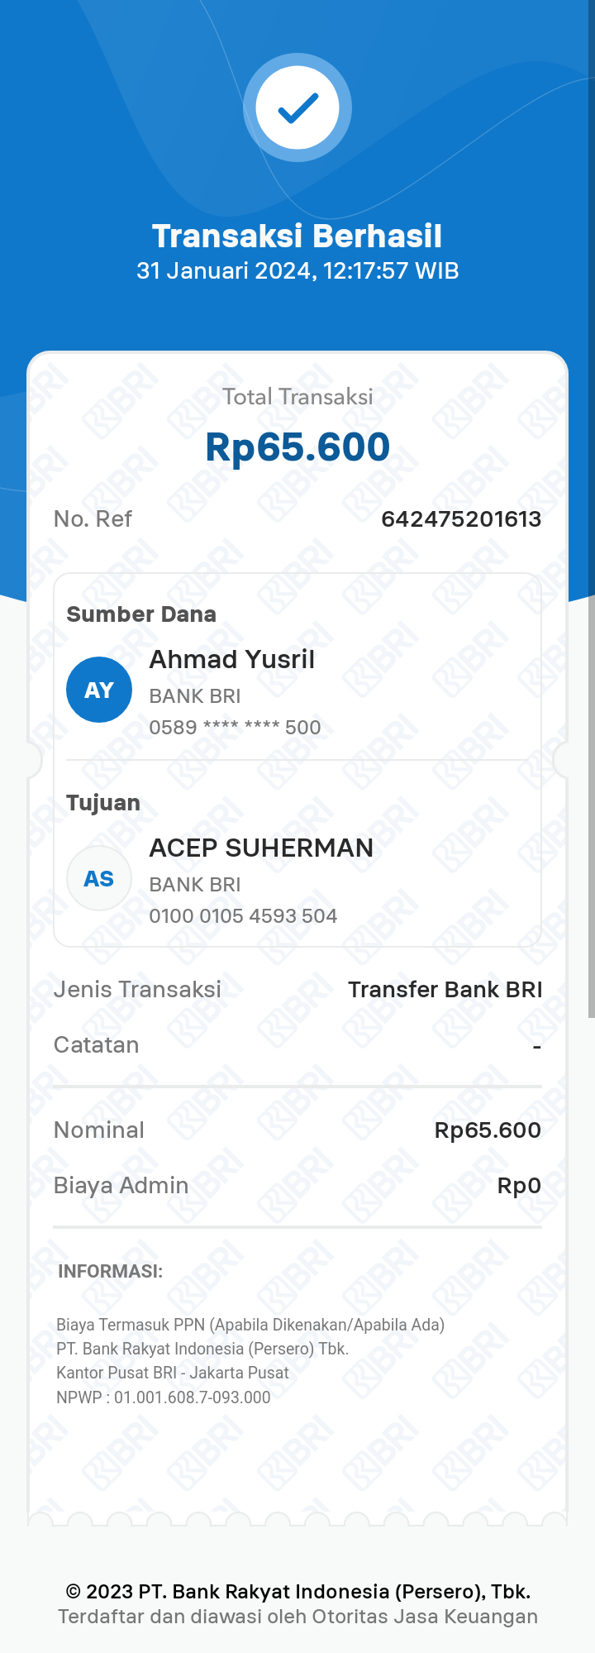Click the Biaya Admin value Rp0
This screenshot has height=1653, width=595.
pos(519,1186)
